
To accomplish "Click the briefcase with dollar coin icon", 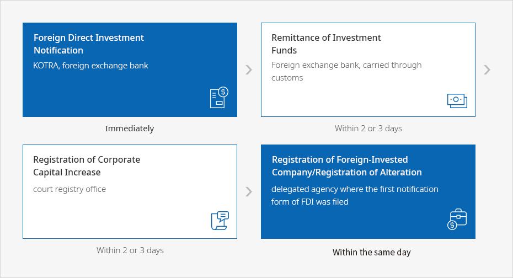I will point(457,219).
